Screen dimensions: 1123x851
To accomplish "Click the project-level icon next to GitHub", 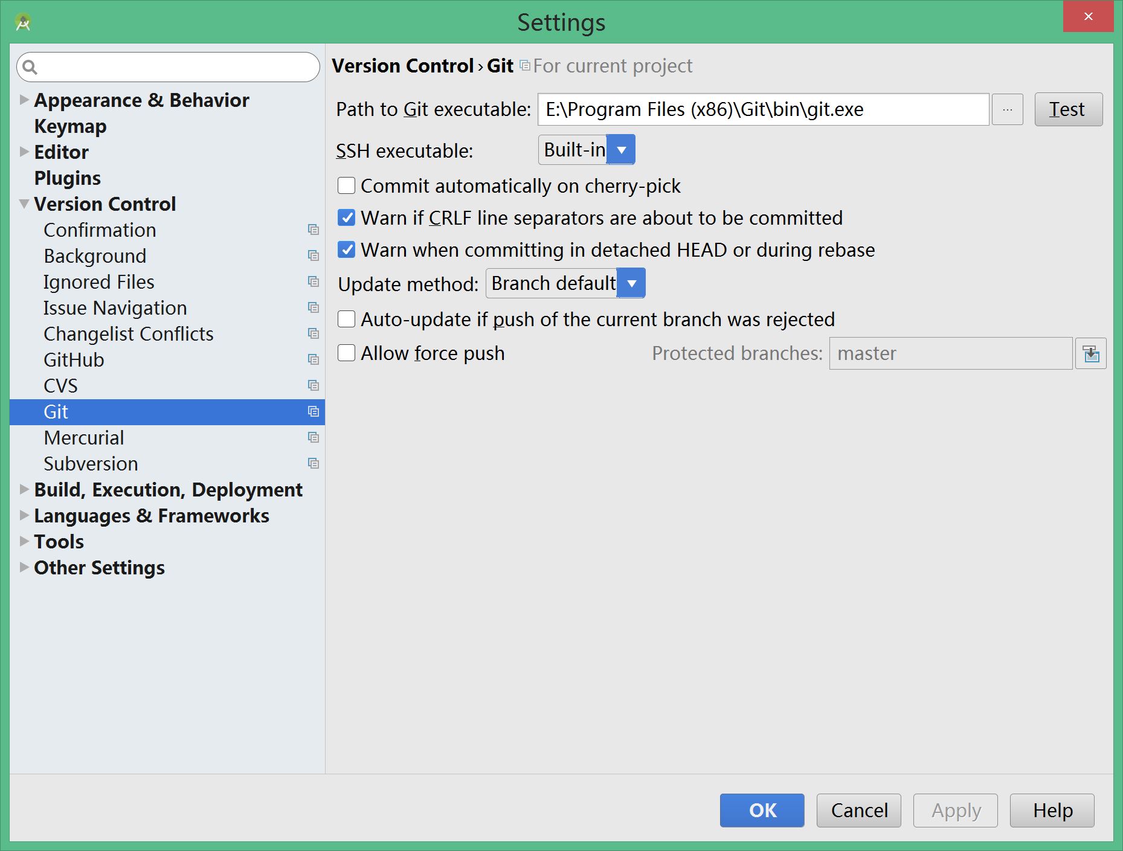I will (313, 359).
